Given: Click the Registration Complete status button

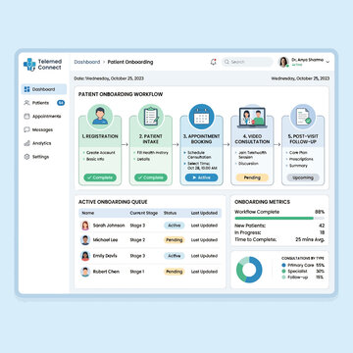Looking at the screenshot, I should click(100, 177).
